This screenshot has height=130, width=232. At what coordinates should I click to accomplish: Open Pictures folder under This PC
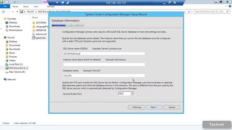click(x=13, y=57)
